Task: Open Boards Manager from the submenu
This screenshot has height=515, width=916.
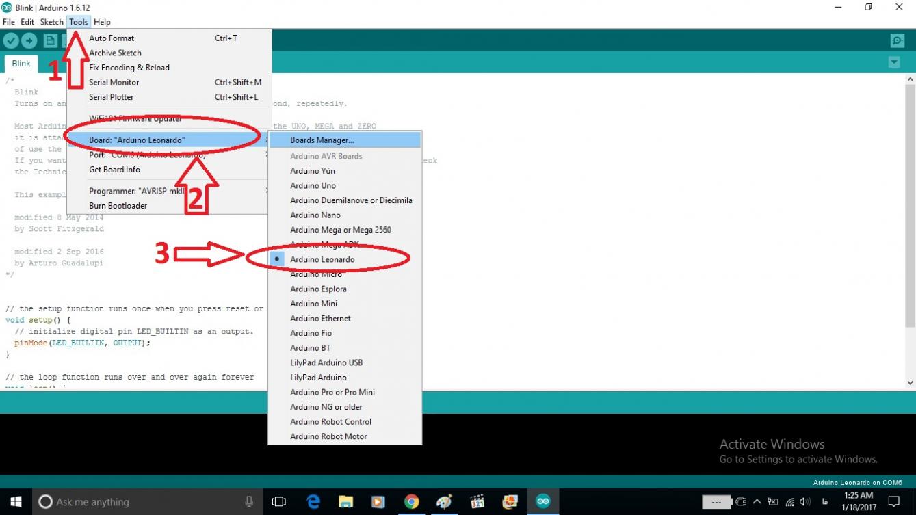Action: click(x=322, y=140)
